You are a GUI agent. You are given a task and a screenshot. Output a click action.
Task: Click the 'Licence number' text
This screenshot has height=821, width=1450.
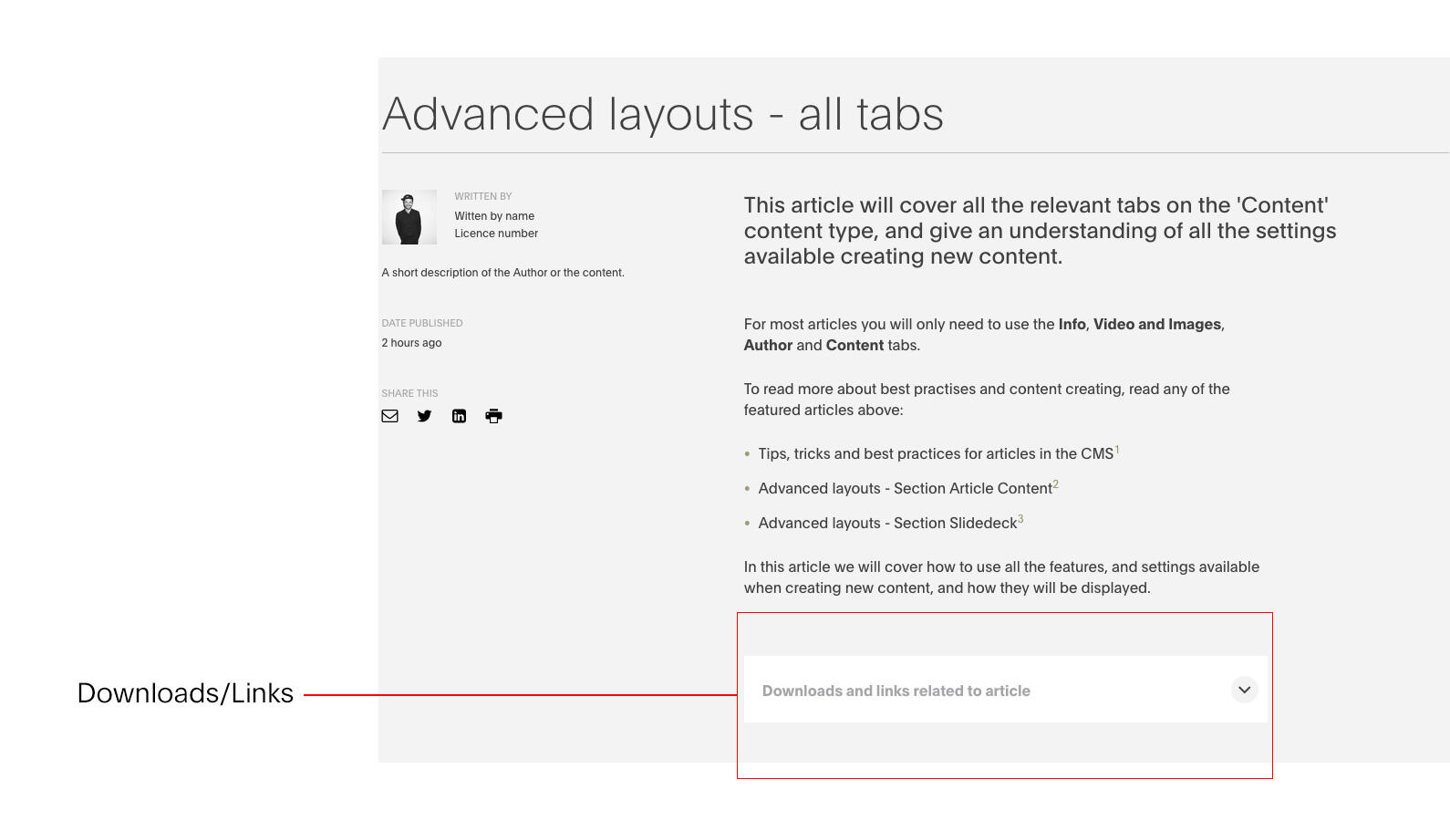496,234
